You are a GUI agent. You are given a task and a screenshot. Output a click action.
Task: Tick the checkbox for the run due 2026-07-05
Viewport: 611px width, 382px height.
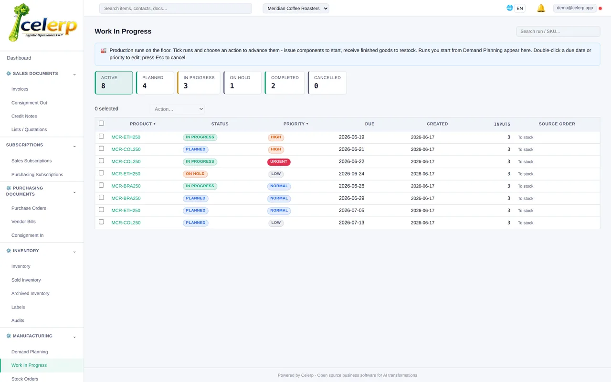[x=101, y=210]
